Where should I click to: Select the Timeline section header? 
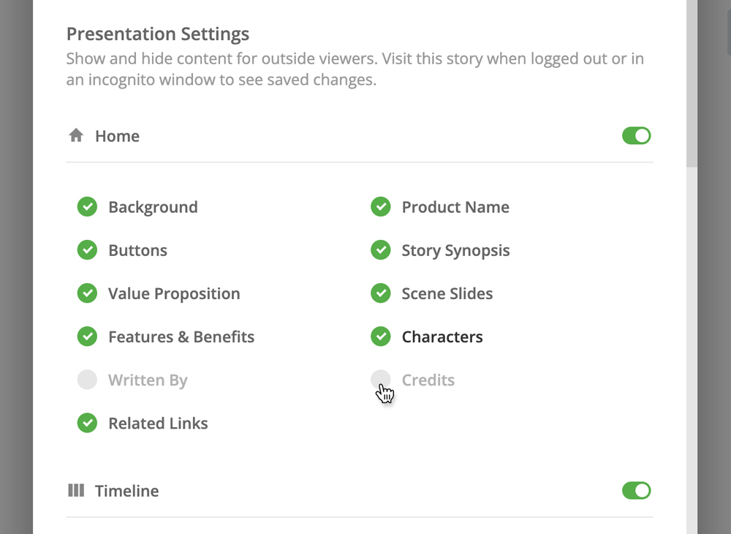[126, 490]
